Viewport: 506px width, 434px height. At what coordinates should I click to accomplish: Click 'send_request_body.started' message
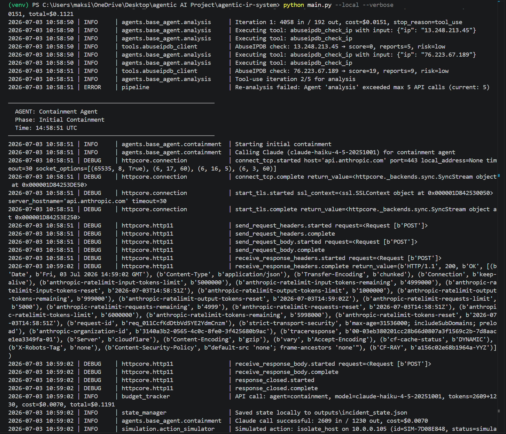click(x=326, y=242)
